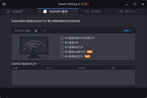Screen dimensions: 147x98
Task: Click the PRO badge beside Smart Defrag title
Action: [86, 4]
